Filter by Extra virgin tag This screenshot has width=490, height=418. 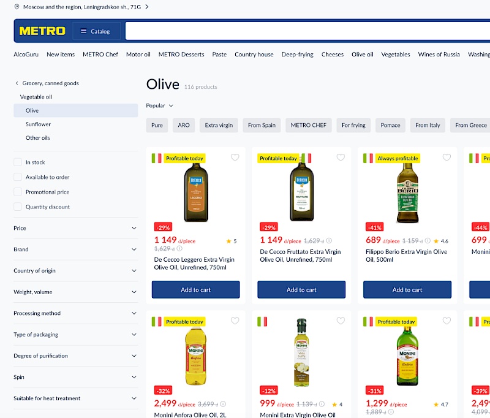pos(219,125)
